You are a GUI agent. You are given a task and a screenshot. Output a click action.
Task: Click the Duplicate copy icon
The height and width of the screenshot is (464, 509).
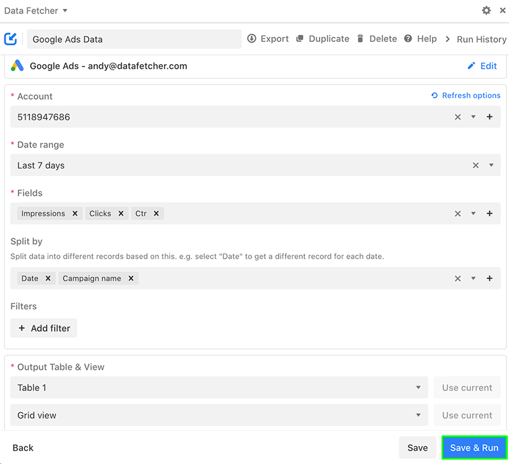tap(300, 39)
